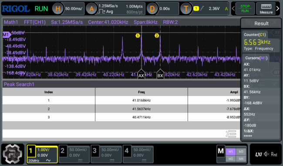Image resolution: width=283 pixels, height=166 pixels.
Task: Click trigger source channel 1 badge
Action: coord(196,8)
